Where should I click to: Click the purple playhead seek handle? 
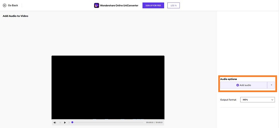pyautogui.click(x=72, y=122)
